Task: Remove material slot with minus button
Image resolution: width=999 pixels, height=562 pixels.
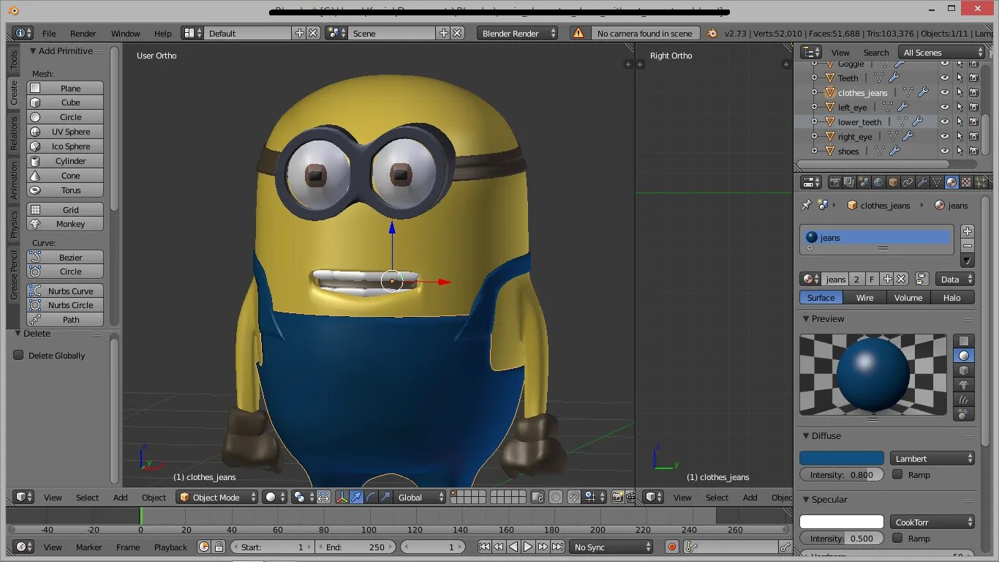Action: [x=968, y=246]
